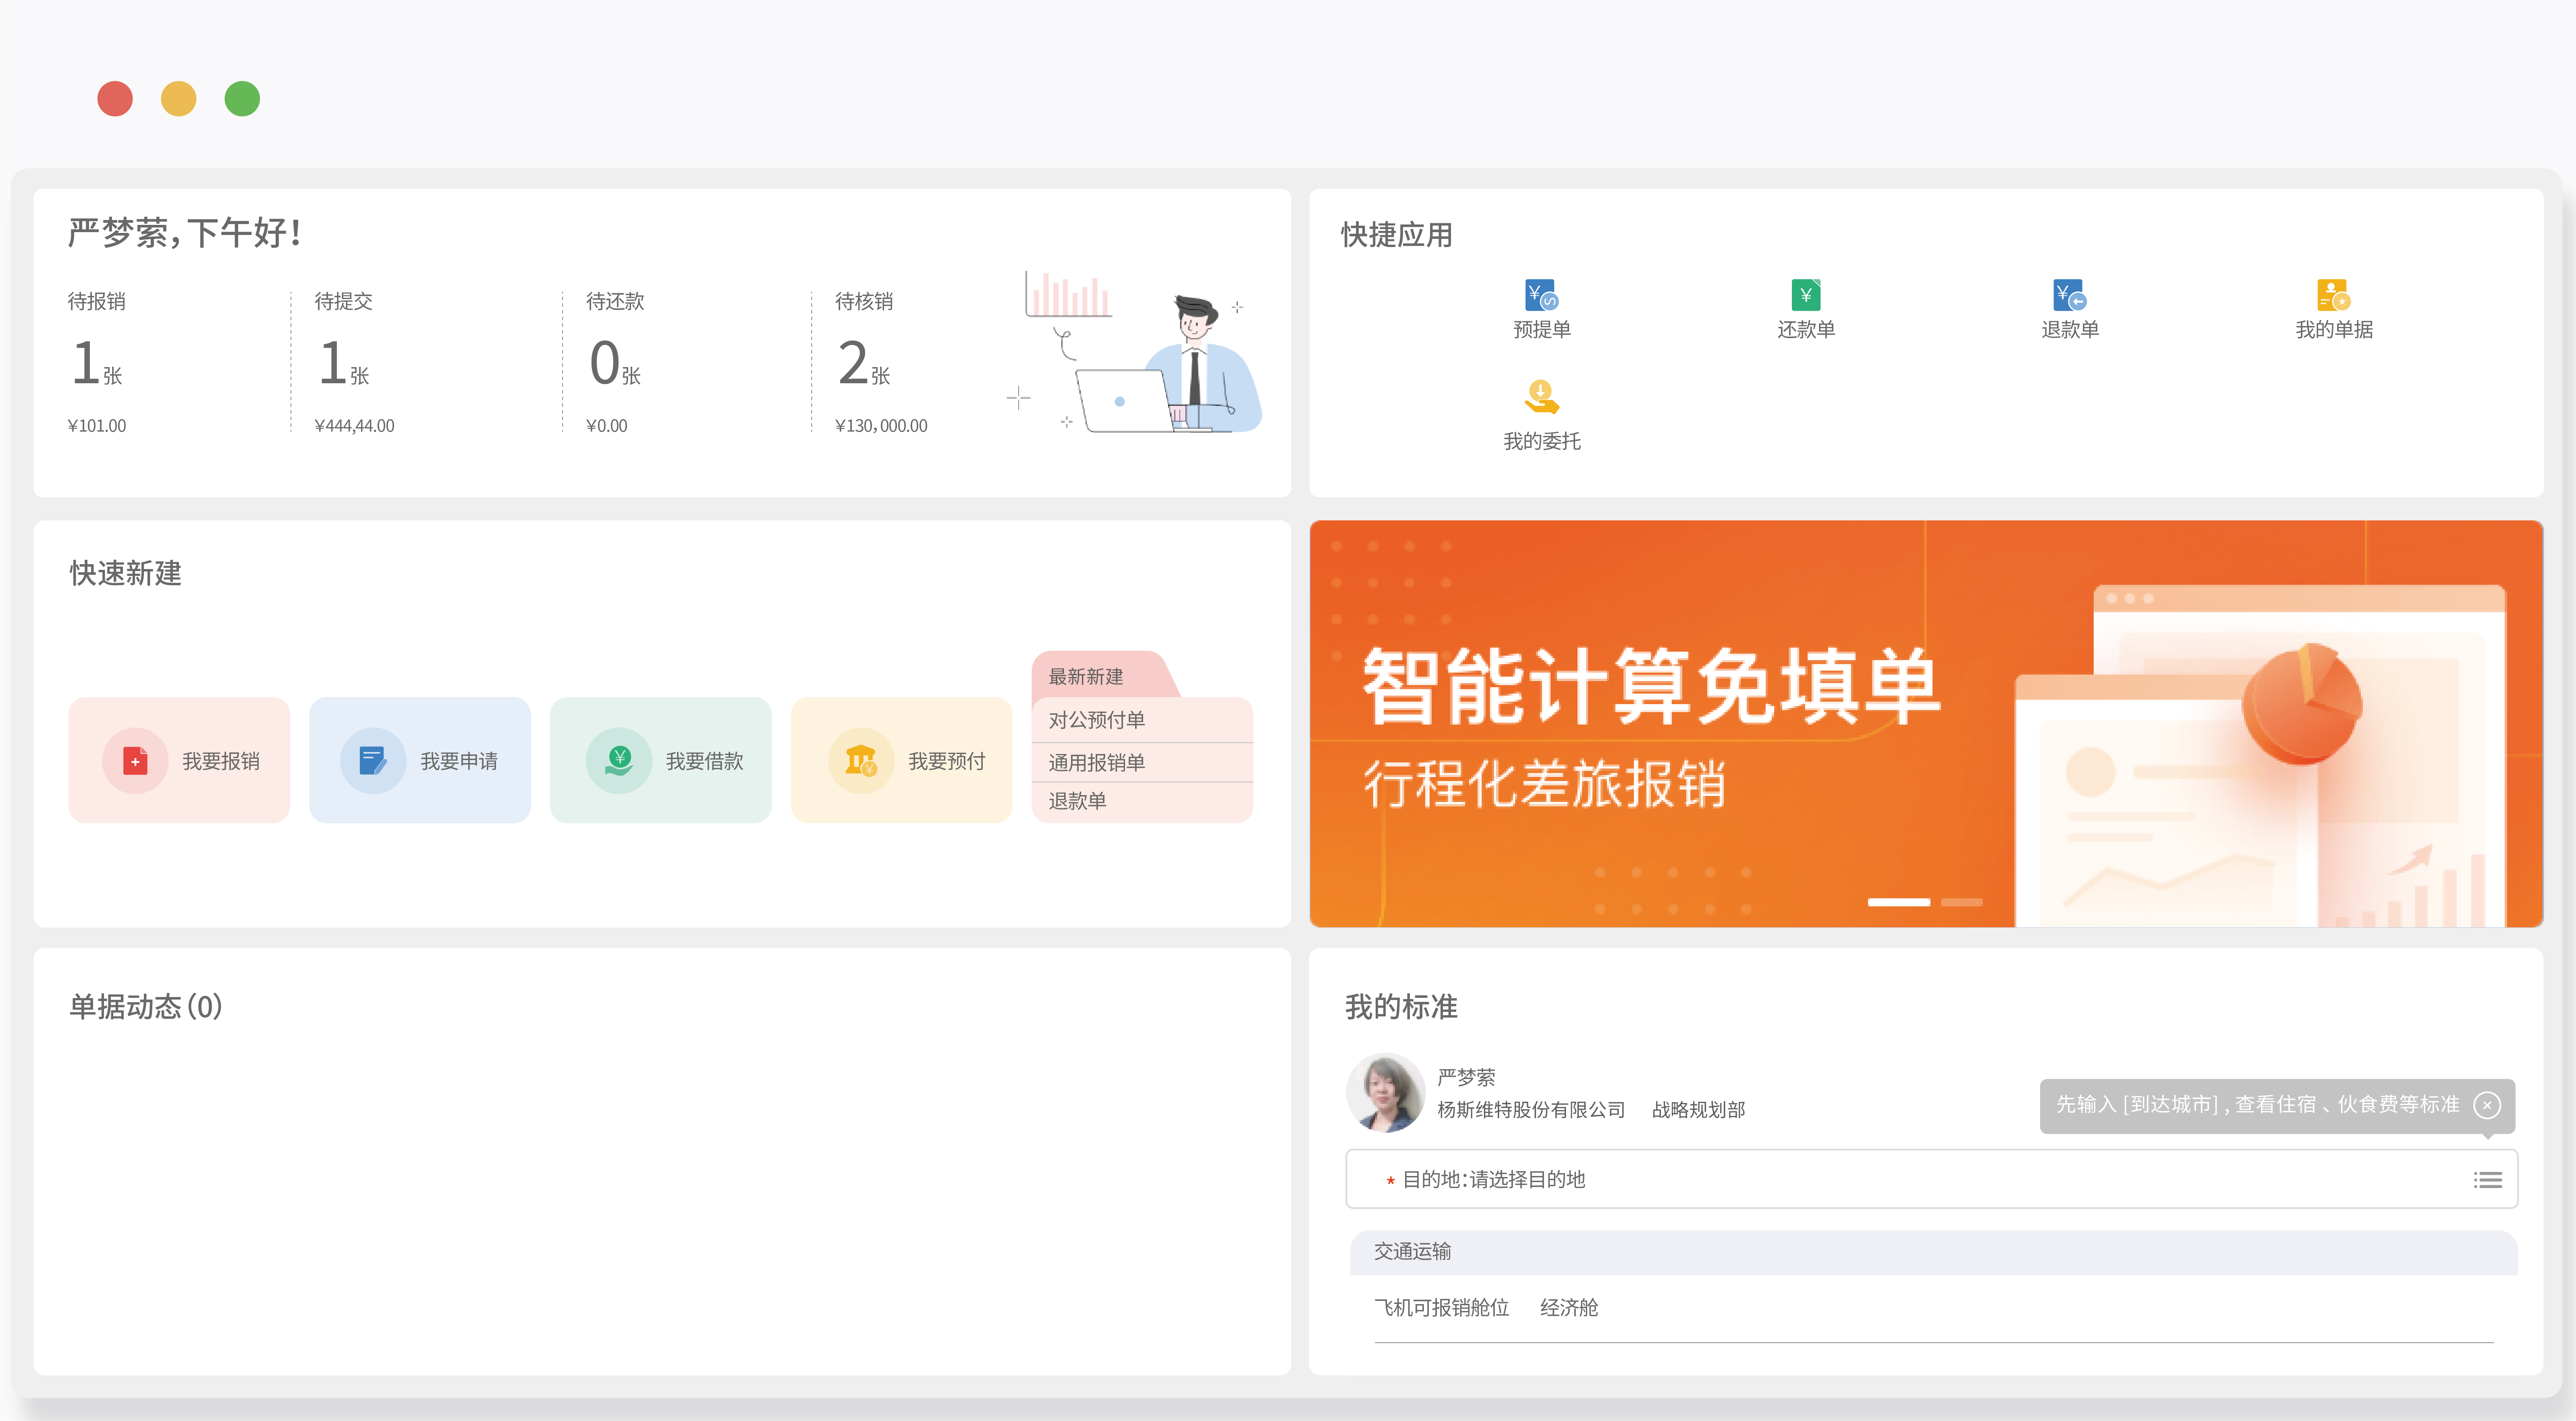Open the 预提单 quick app icon
Image resolution: width=2576 pixels, height=1421 pixels.
pos(1541,295)
